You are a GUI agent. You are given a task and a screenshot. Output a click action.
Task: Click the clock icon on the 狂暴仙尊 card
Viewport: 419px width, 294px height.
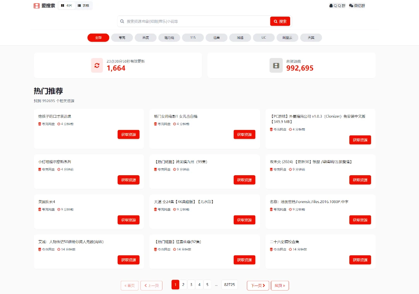tap(174, 250)
